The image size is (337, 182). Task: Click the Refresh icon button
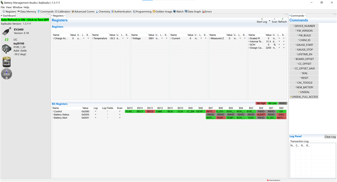282,21
